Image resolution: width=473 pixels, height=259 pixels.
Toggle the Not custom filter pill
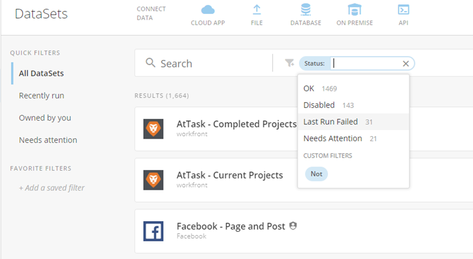tap(316, 174)
